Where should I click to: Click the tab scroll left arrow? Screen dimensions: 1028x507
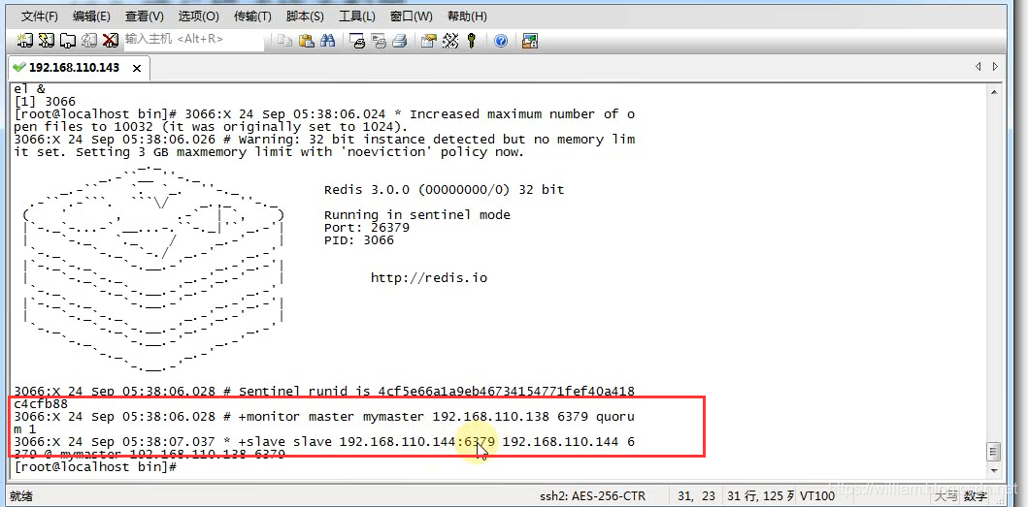tap(978, 67)
